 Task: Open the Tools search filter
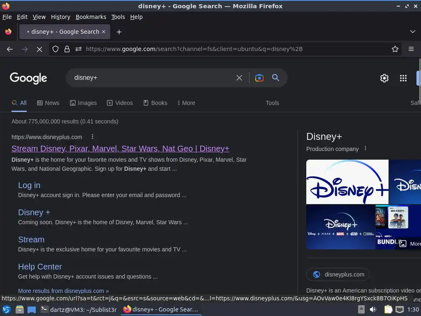[x=272, y=103]
